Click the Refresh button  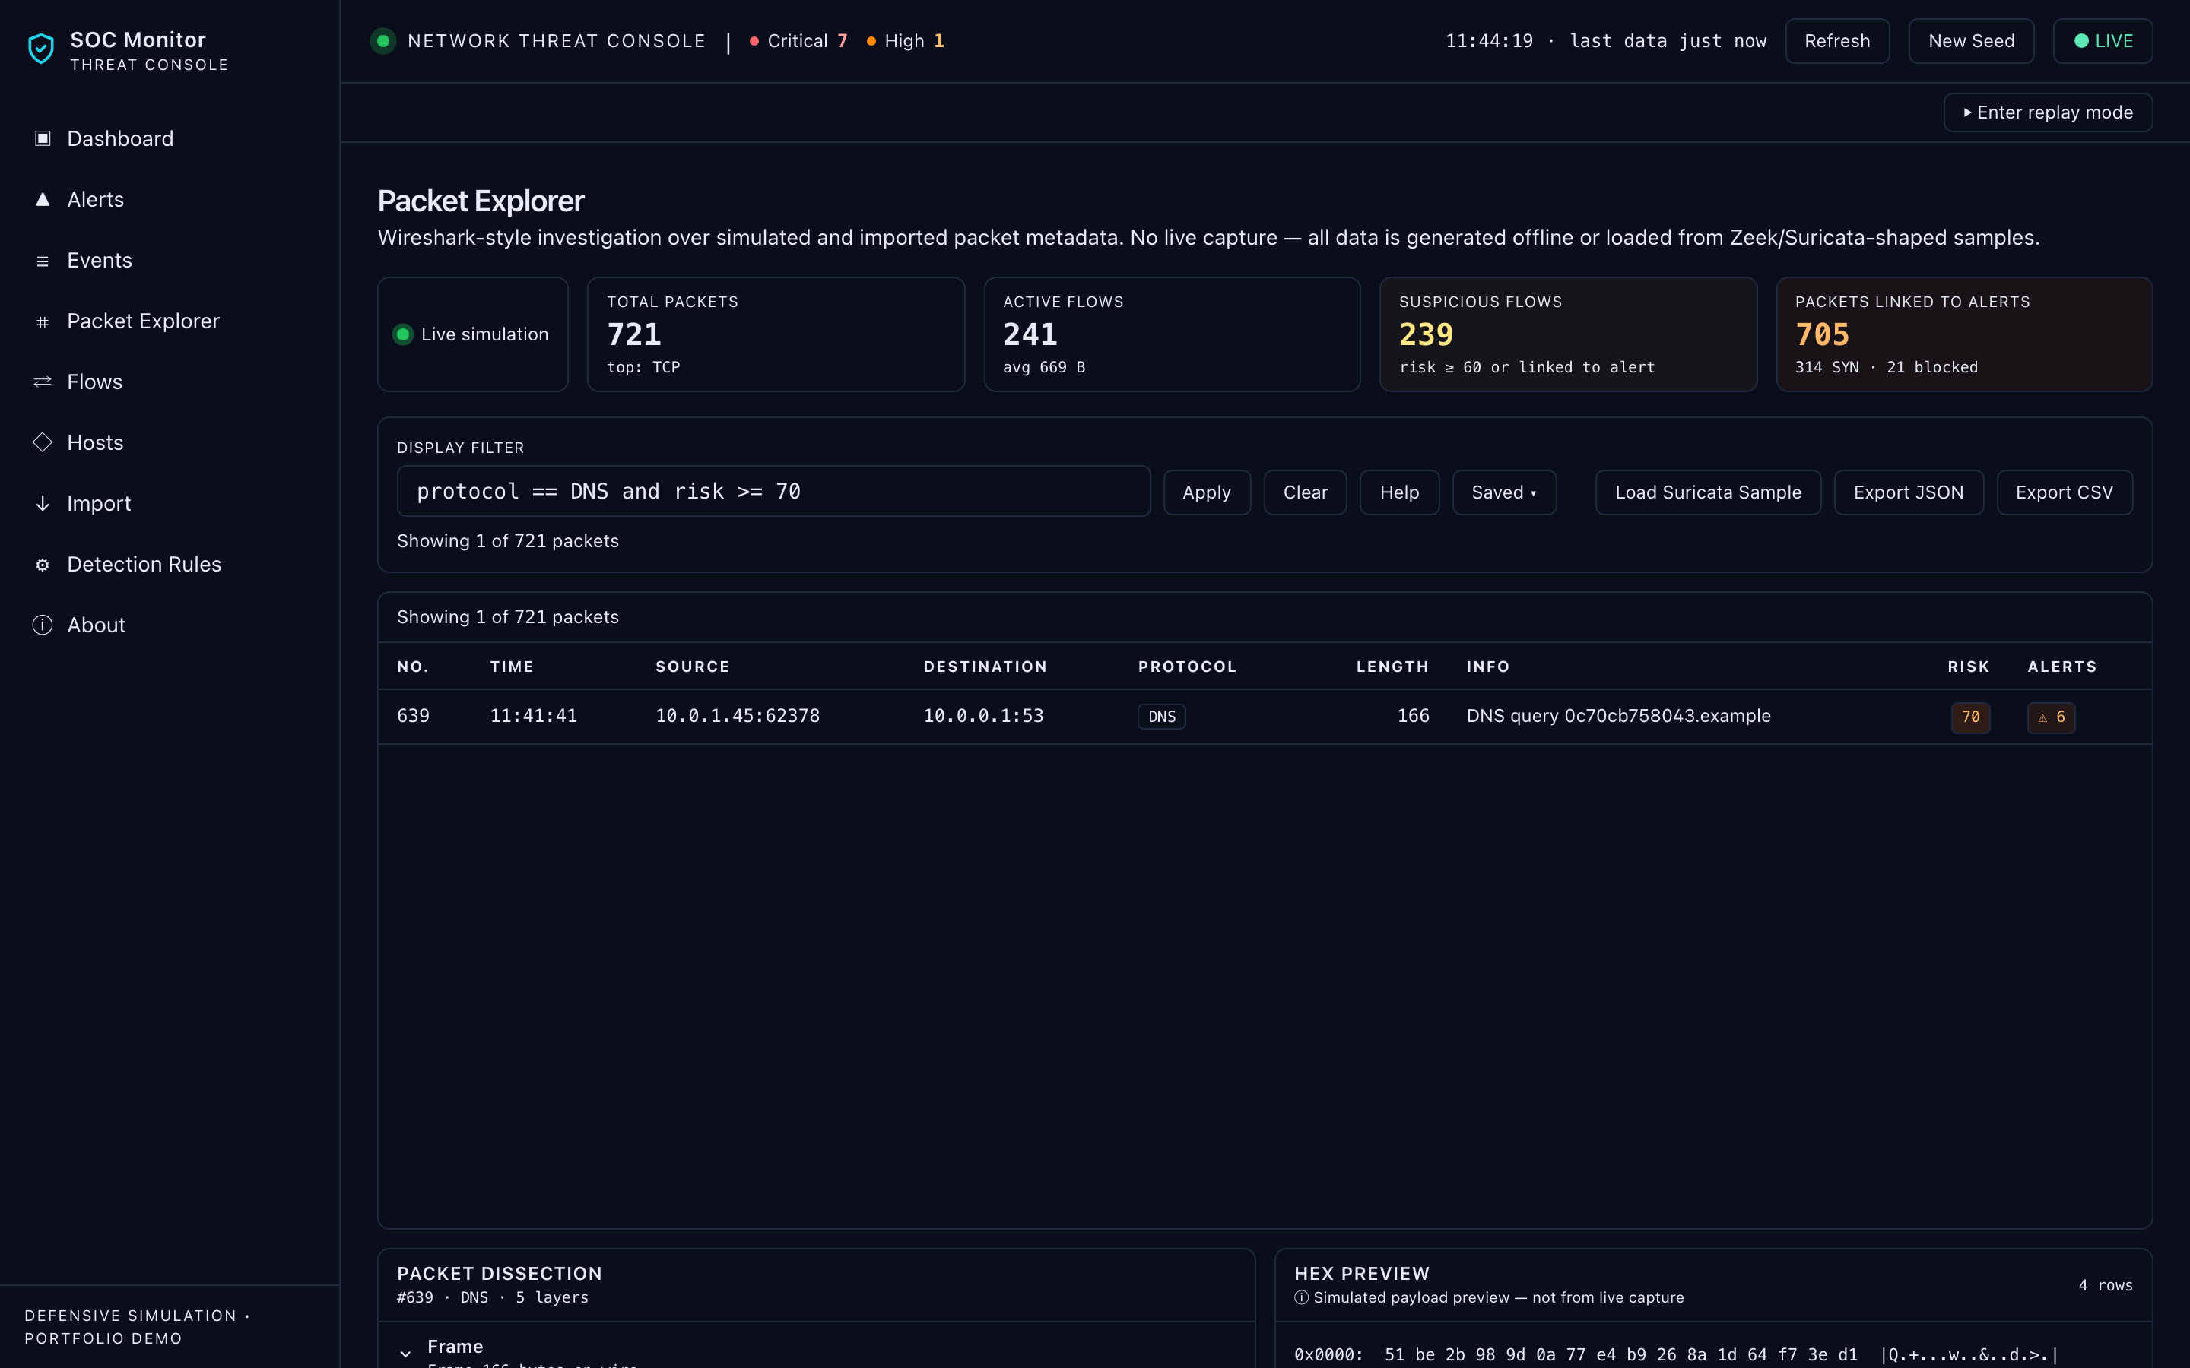1837,41
